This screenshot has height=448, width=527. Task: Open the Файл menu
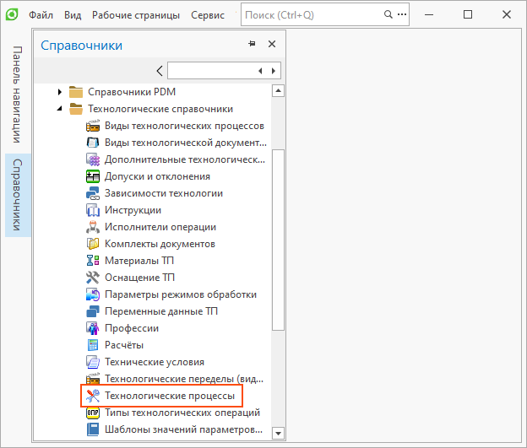pyautogui.click(x=41, y=15)
